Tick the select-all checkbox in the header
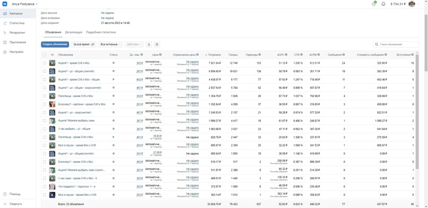The width and height of the screenshot is (428, 208). (x=45, y=55)
